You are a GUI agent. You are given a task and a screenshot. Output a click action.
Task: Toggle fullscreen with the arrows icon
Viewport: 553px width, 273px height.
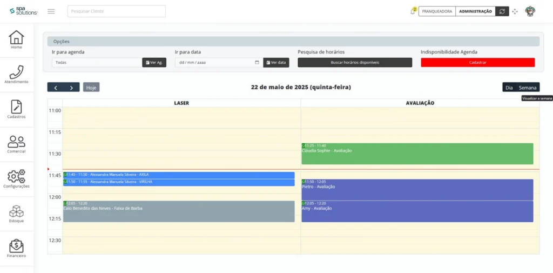[515, 11]
